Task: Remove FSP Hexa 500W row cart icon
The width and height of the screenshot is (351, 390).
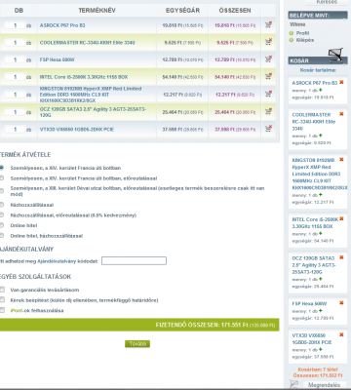Action: coord(268,59)
